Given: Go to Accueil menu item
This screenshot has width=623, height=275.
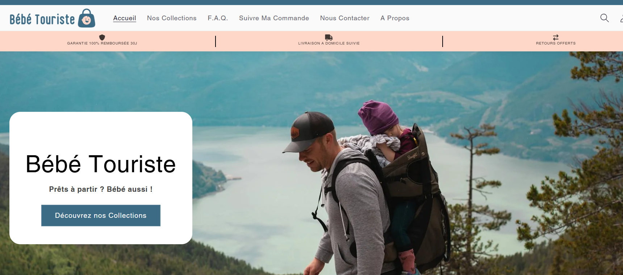Looking at the screenshot, I should 125,18.
